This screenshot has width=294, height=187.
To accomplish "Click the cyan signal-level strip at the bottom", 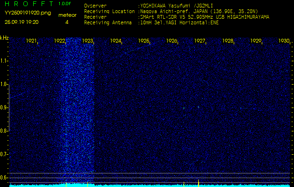I will click(150, 186).
